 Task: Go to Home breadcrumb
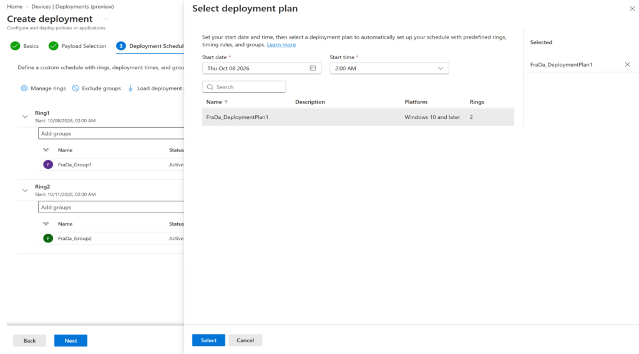click(x=15, y=6)
